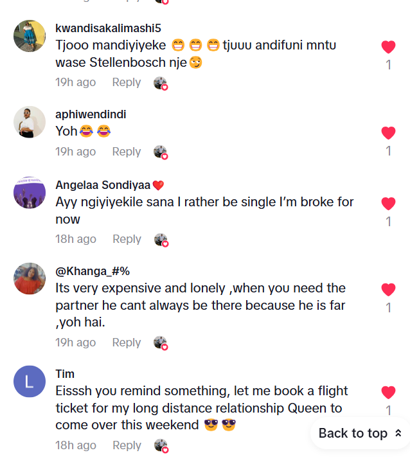Toggle like on Angelaa Sondiyaa's comment
Image resolution: width=410 pixels, height=464 pixels.
388,204
